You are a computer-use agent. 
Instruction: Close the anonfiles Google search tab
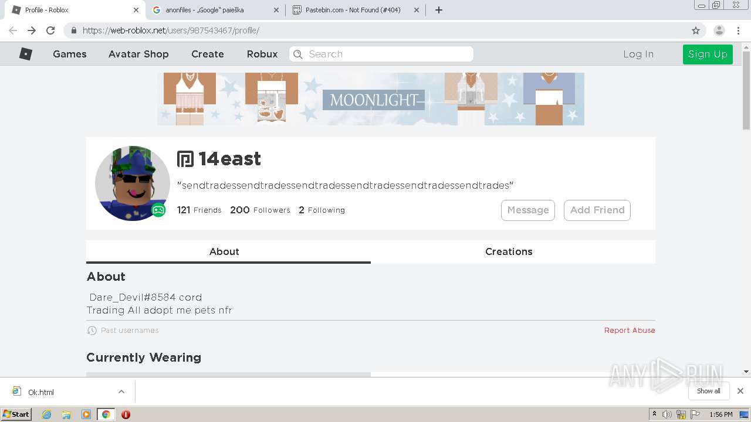click(276, 10)
